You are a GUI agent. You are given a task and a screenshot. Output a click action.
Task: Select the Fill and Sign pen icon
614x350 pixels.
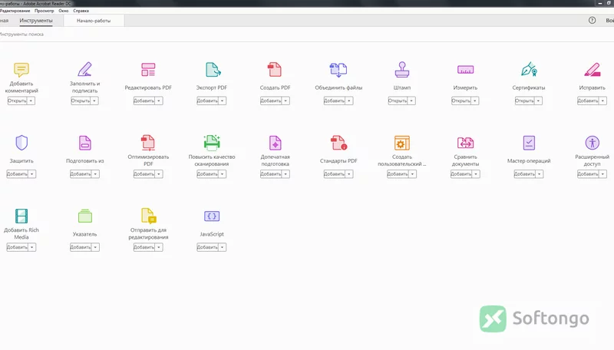(84, 69)
